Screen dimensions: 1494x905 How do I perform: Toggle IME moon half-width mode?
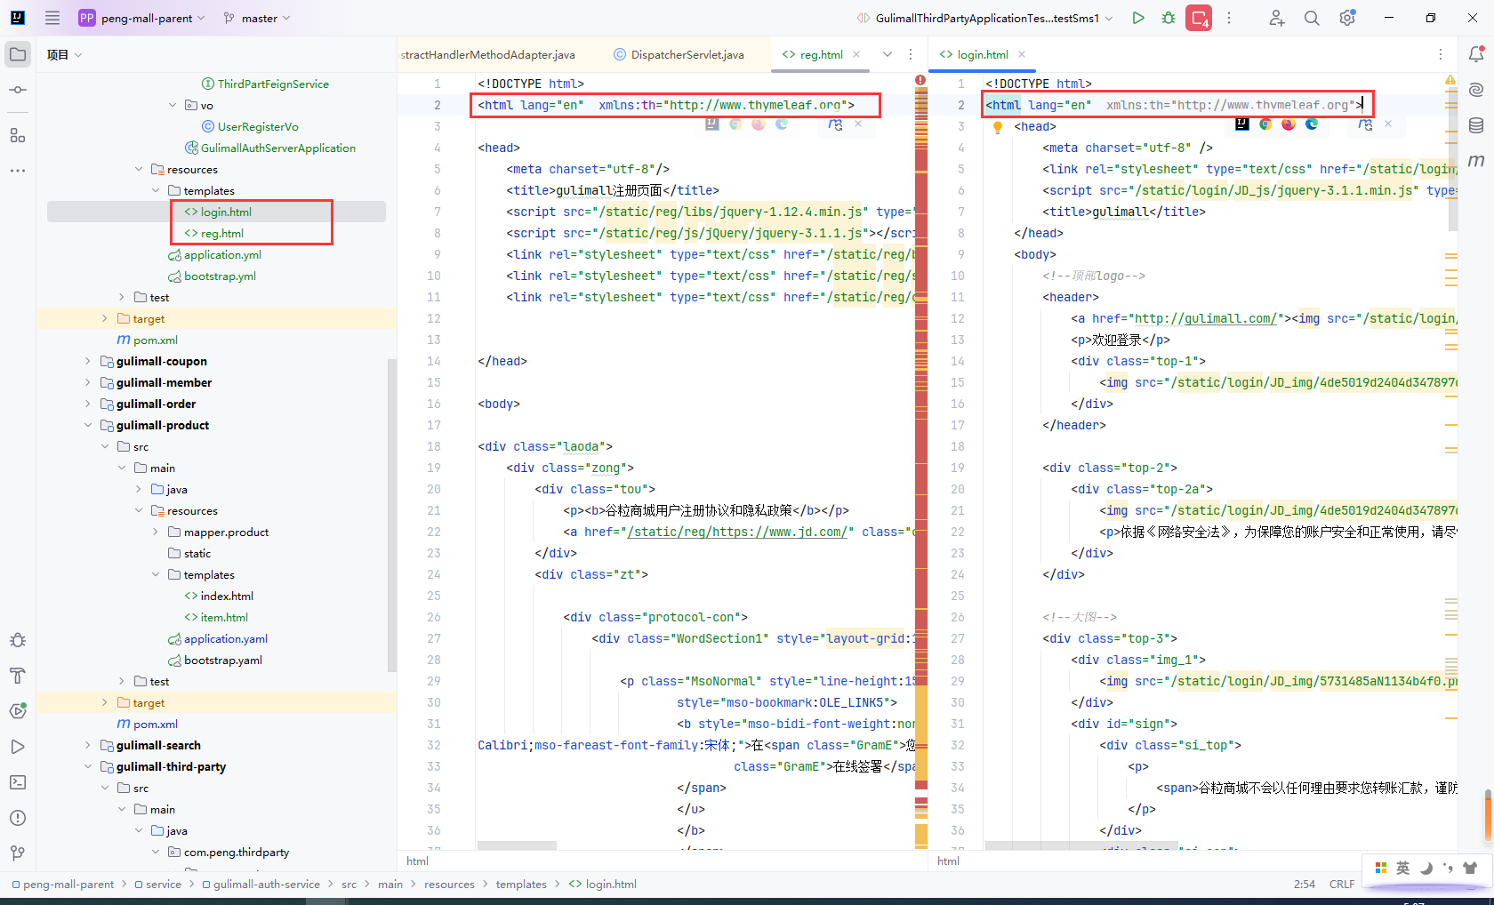pyautogui.click(x=1426, y=868)
